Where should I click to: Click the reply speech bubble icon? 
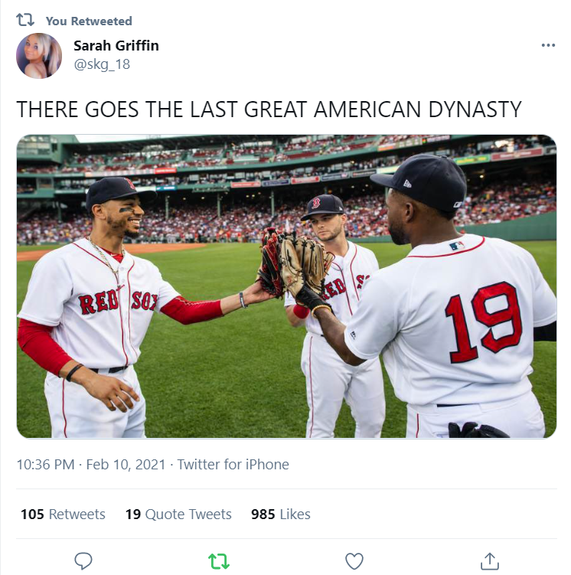(83, 560)
